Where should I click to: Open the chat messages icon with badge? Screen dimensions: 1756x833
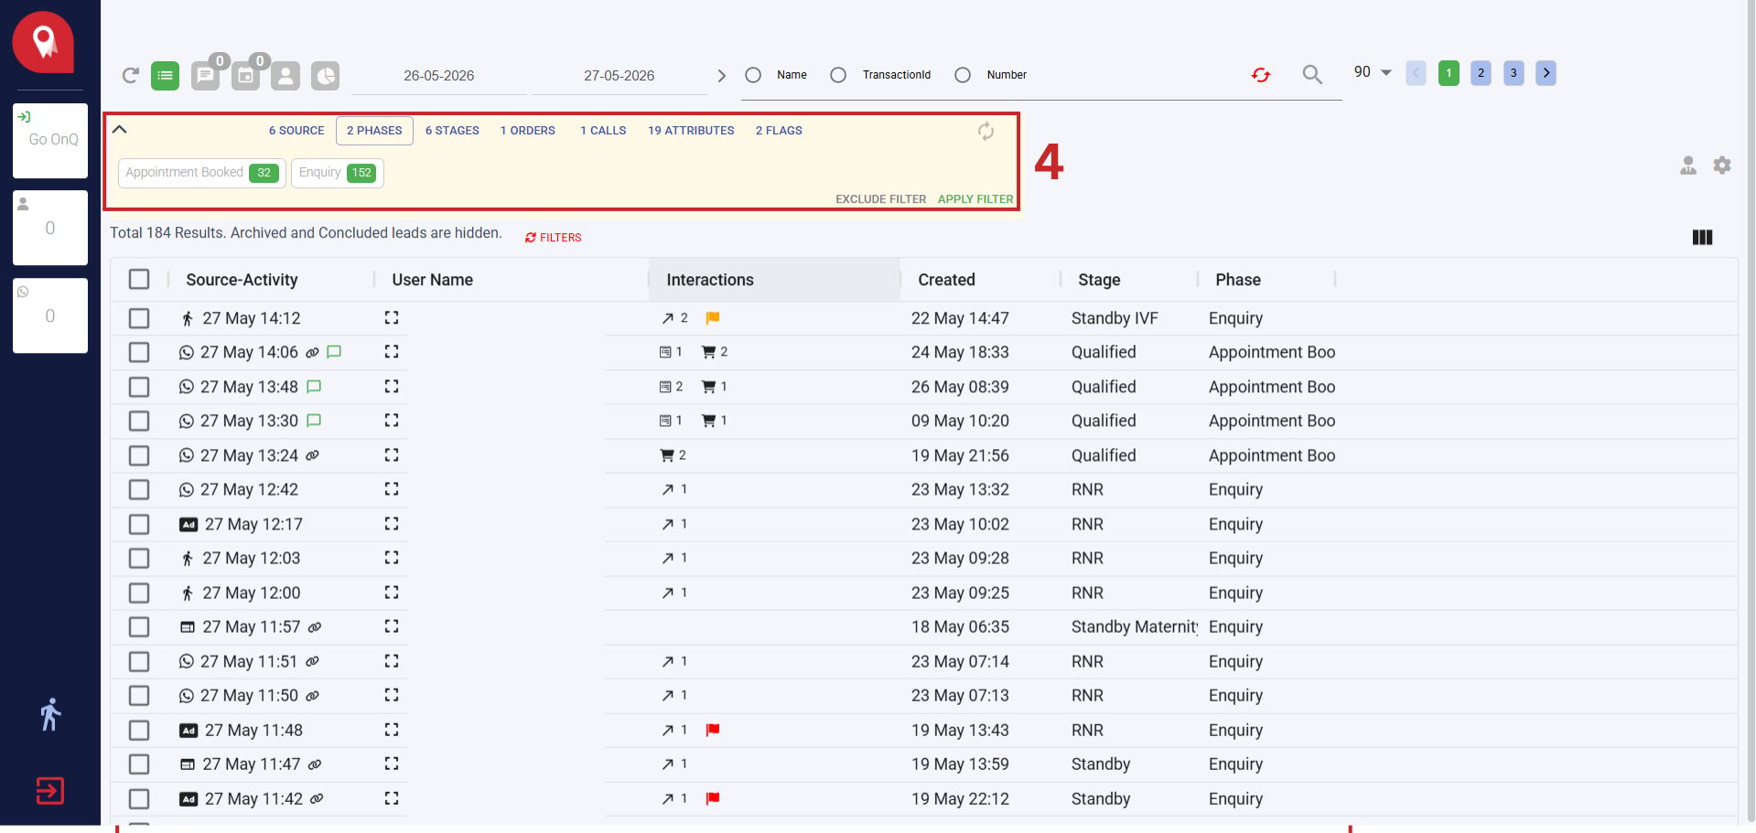(x=206, y=76)
